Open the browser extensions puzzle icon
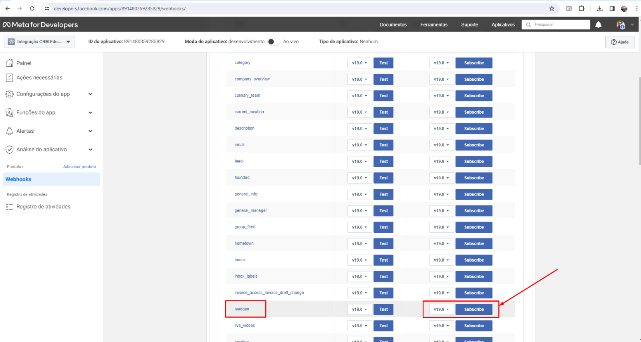 pyautogui.click(x=581, y=8)
